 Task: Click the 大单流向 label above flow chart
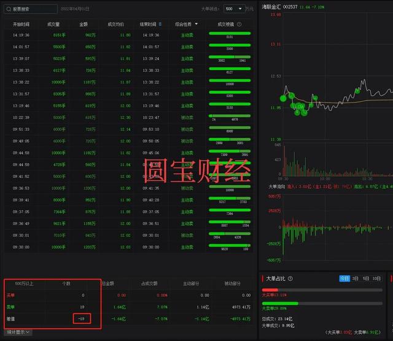[x=277, y=186]
